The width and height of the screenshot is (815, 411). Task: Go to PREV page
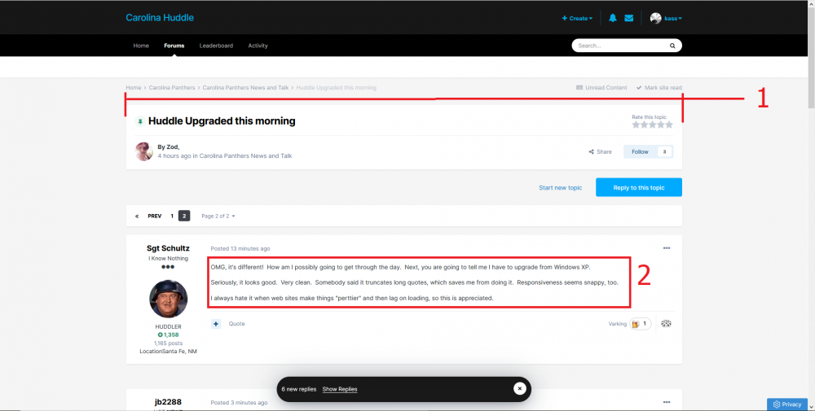(x=154, y=216)
